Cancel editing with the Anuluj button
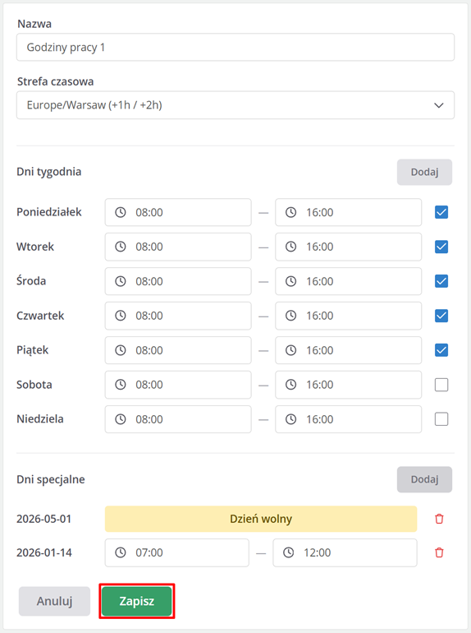The width and height of the screenshot is (471, 633). pyautogui.click(x=54, y=601)
